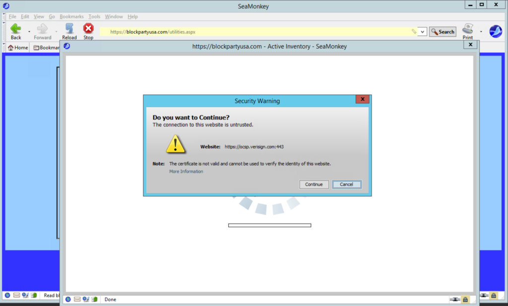The image size is (508, 306).
Task: Click the yellow warning triangle icon
Action: point(176,144)
